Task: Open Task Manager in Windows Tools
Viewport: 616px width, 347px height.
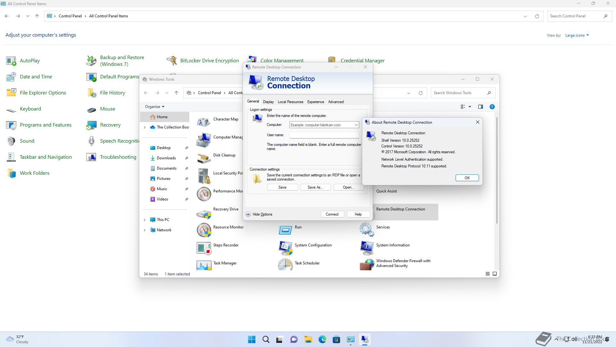Action: (x=217, y=265)
